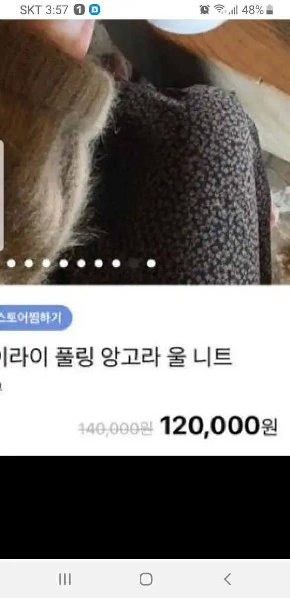Tap the gray panel at image left edge
The image size is (290, 598).
[2, 195]
